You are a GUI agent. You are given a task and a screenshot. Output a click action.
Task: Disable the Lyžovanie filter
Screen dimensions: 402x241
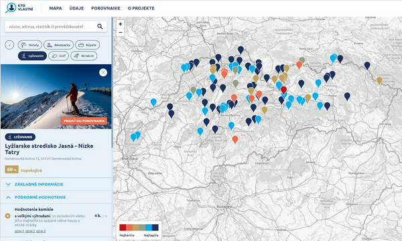point(32,56)
